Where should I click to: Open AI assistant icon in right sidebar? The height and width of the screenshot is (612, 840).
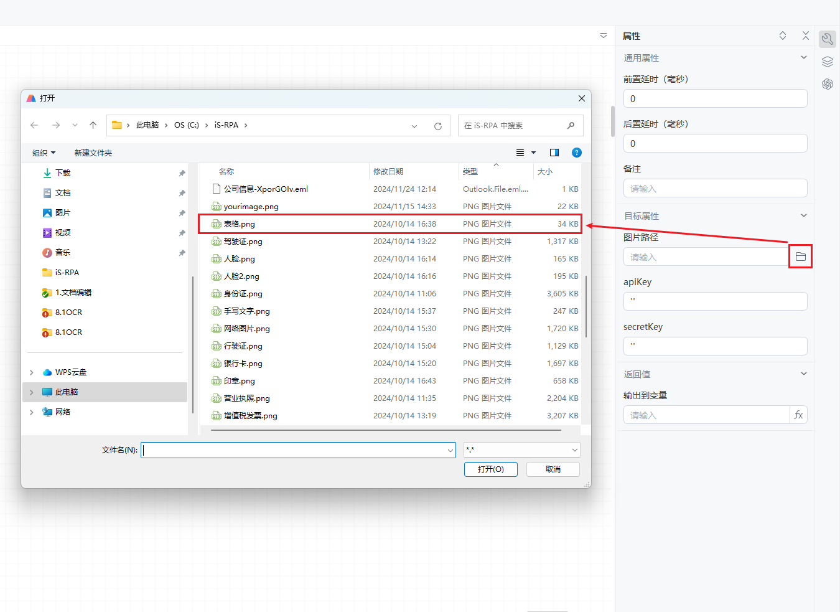point(828,84)
